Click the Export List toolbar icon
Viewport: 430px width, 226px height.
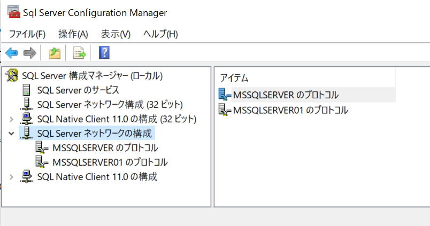pos(80,52)
